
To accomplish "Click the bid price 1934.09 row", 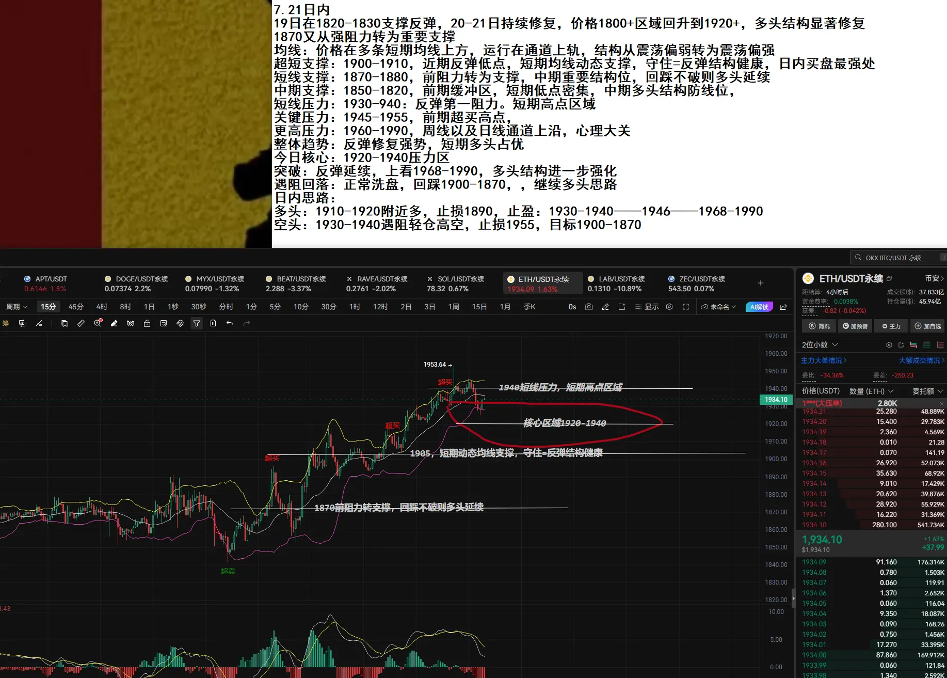I will point(873,562).
